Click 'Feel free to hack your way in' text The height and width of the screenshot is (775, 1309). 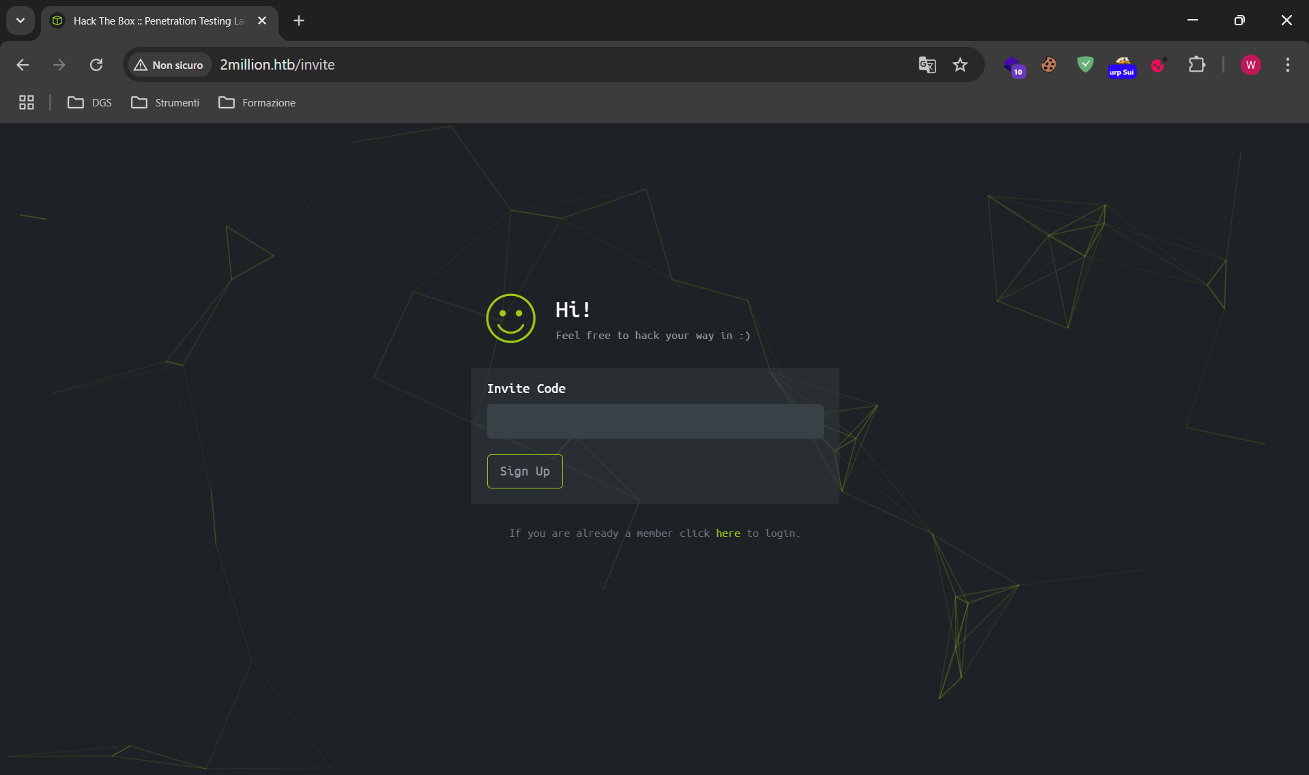tap(653, 336)
